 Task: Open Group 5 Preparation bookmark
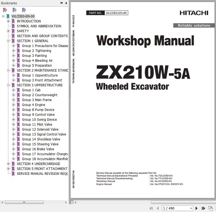37,66
